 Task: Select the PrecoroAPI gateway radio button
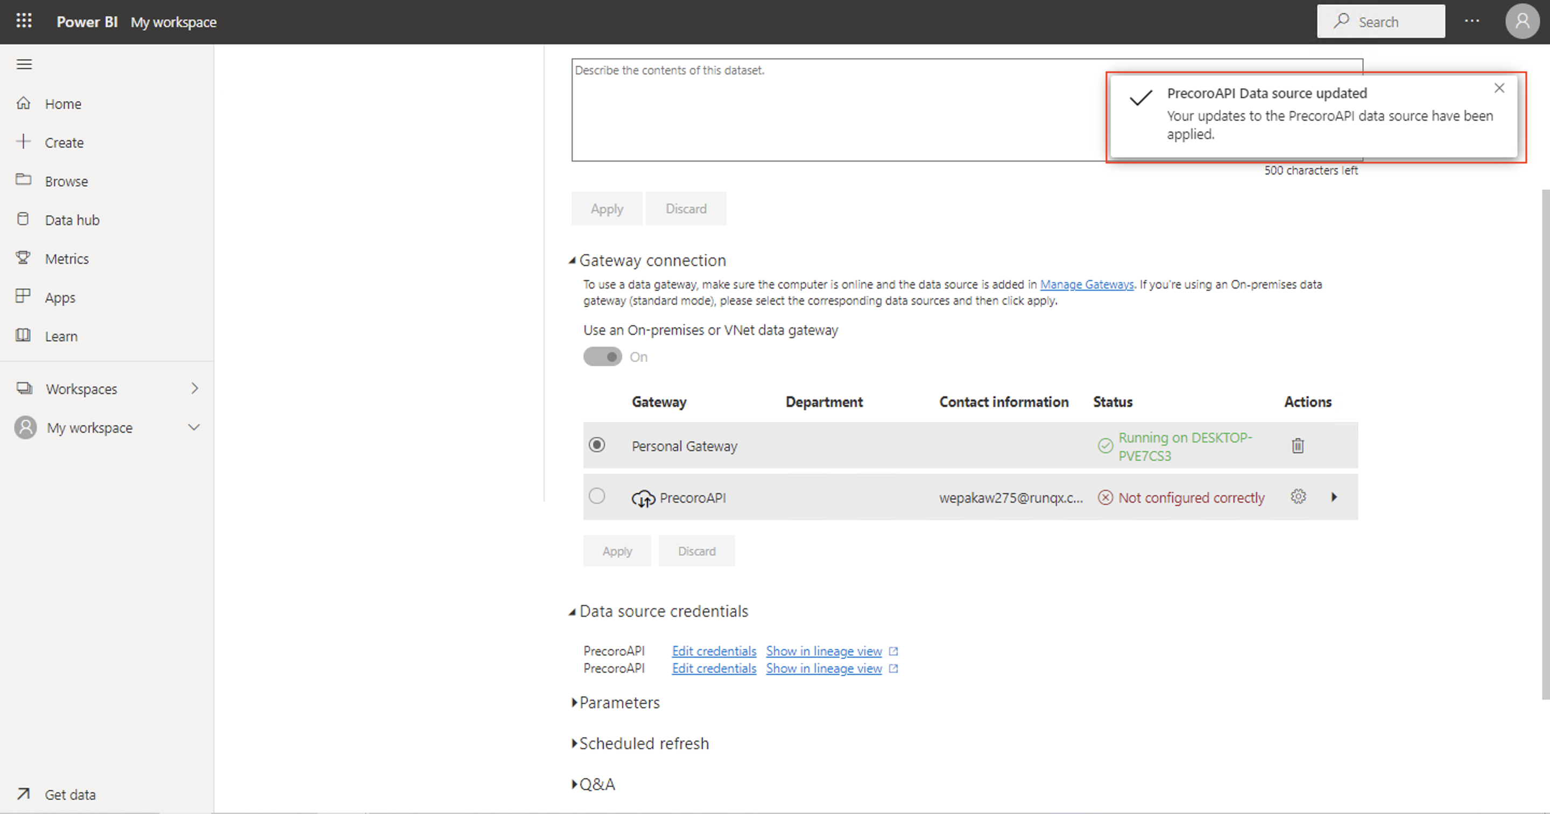[x=597, y=496]
